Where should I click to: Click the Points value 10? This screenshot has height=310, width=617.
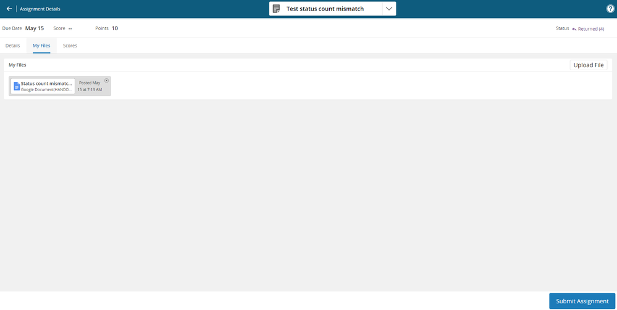(x=115, y=28)
